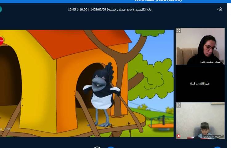Expand options caret beside عبدلی ویشته، زهرا
Viewport: 231px width, 148px height.
tap(222, 62)
